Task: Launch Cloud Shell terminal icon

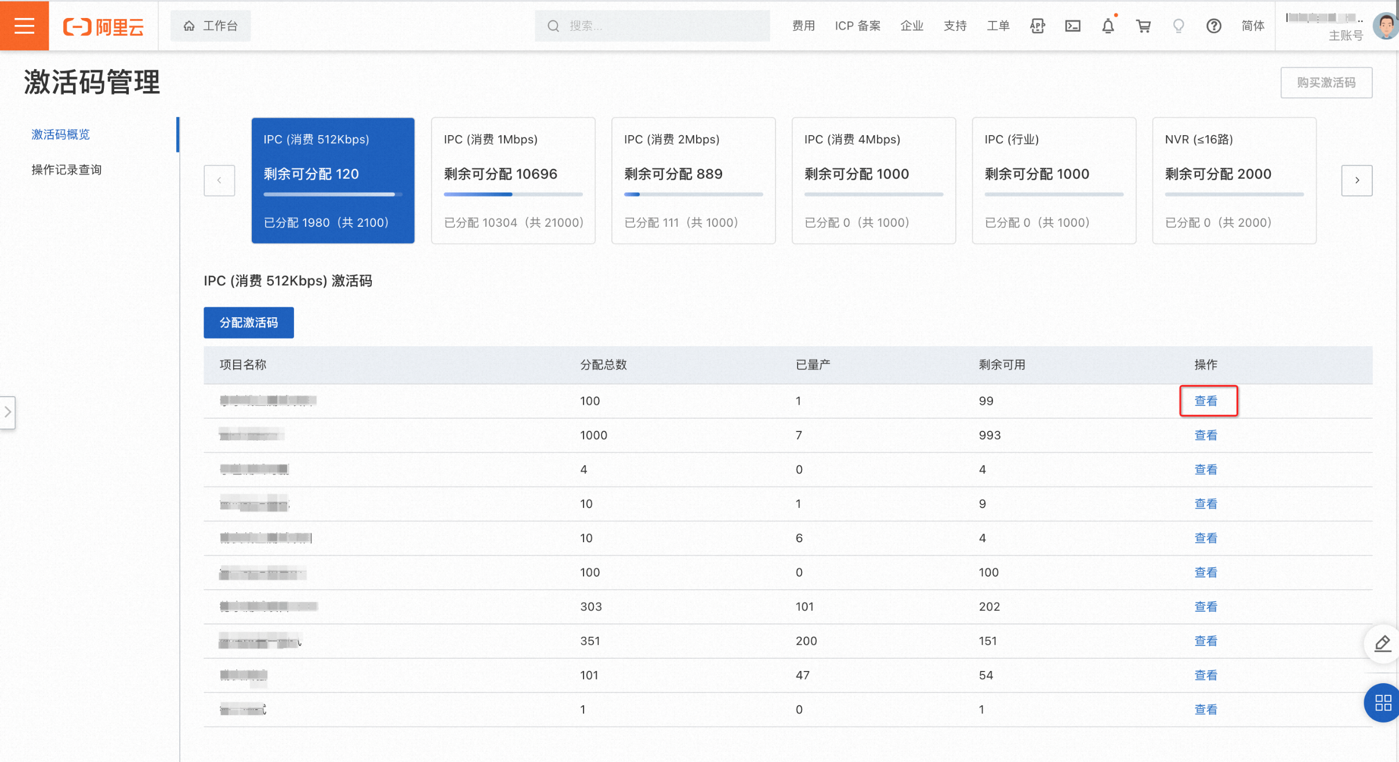Action: coord(1072,26)
